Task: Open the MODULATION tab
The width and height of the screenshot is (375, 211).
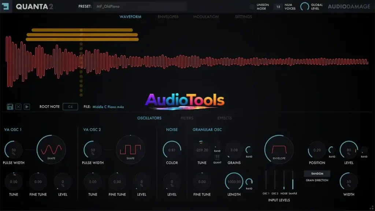Action: [x=205, y=16]
